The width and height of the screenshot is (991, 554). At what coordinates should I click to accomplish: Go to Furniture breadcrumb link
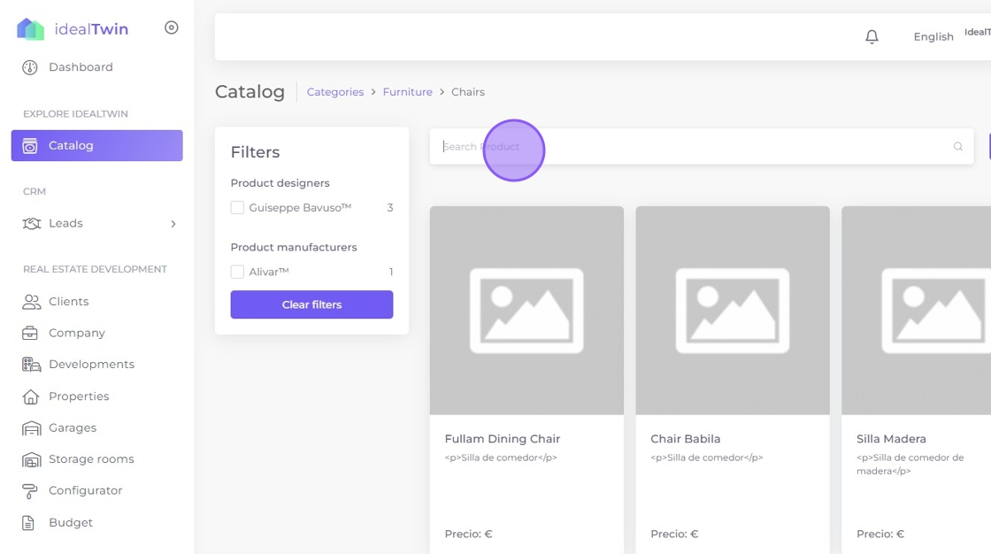point(407,92)
